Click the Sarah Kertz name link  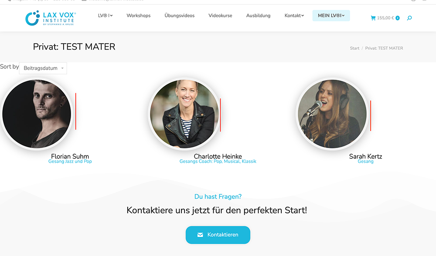tap(365, 156)
